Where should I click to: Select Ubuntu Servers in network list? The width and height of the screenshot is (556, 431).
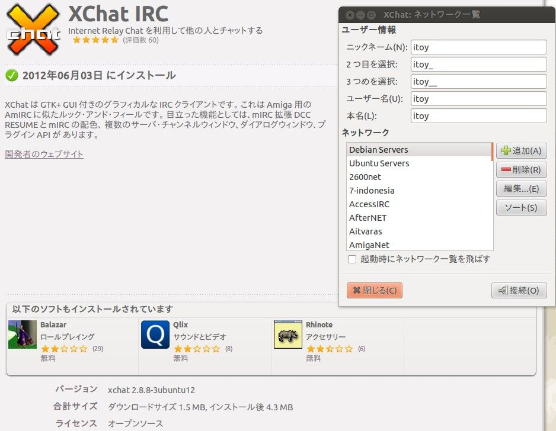418,163
